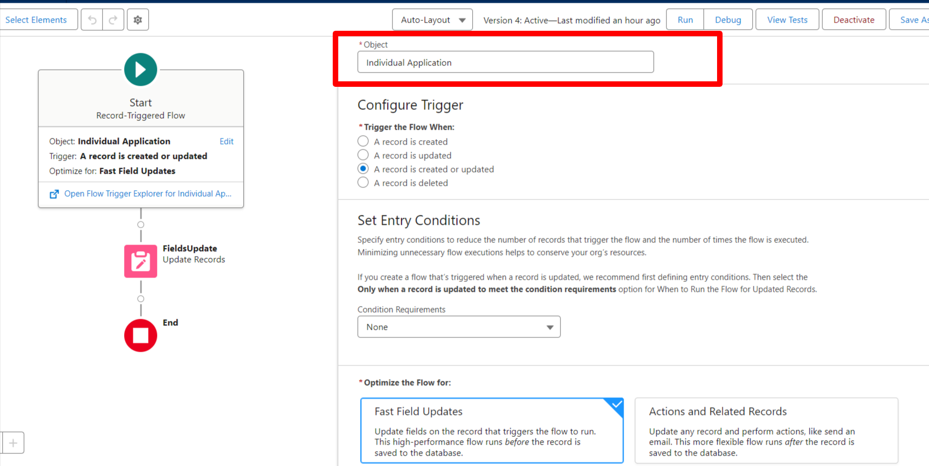Viewport: 929px width, 466px height.
Task: Click the plus zoom button on canvas
Action: (x=13, y=443)
